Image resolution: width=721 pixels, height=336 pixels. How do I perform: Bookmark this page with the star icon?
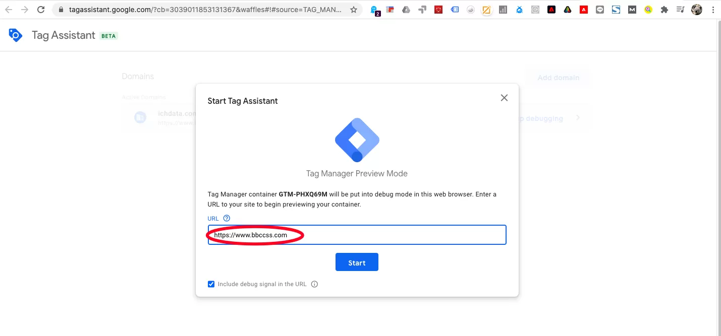tap(354, 10)
